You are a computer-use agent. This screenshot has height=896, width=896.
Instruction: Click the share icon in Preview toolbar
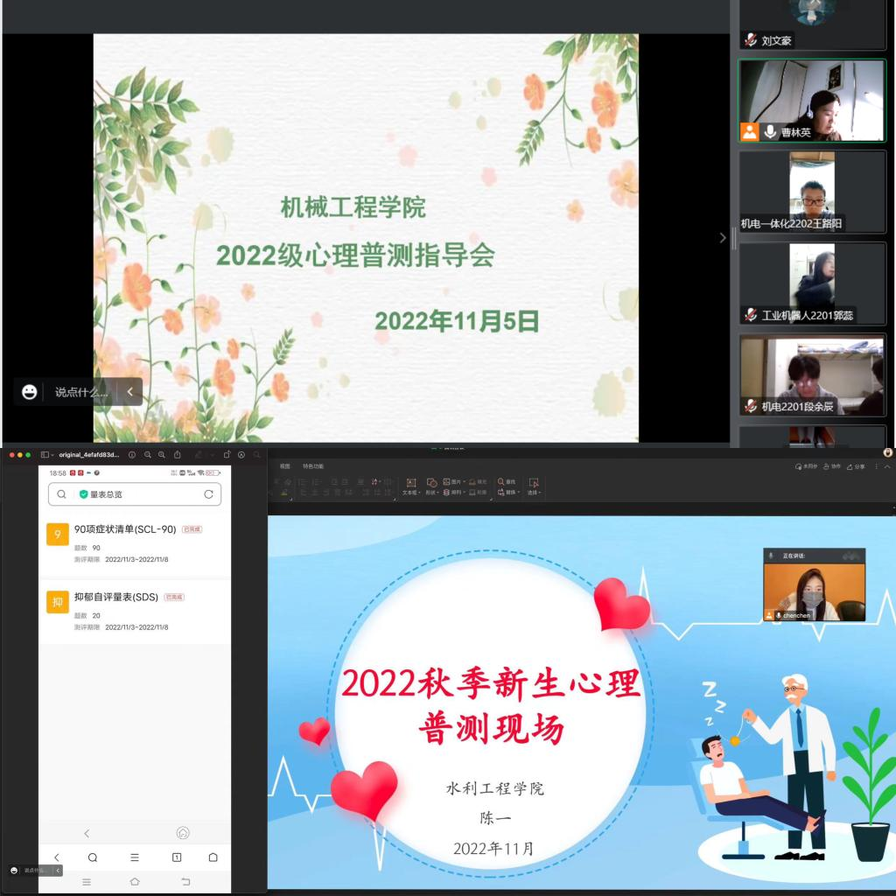(x=178, y=455)
